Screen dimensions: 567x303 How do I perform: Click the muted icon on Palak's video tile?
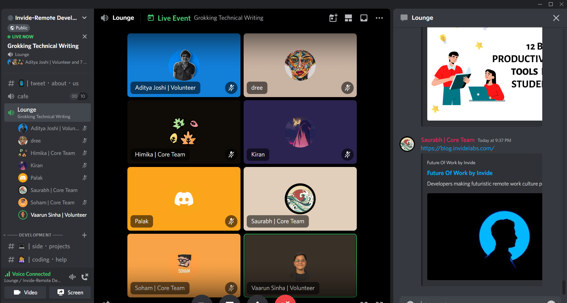[x=231, y=221]
